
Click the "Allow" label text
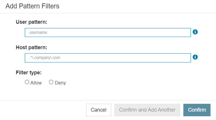[36, 83]
